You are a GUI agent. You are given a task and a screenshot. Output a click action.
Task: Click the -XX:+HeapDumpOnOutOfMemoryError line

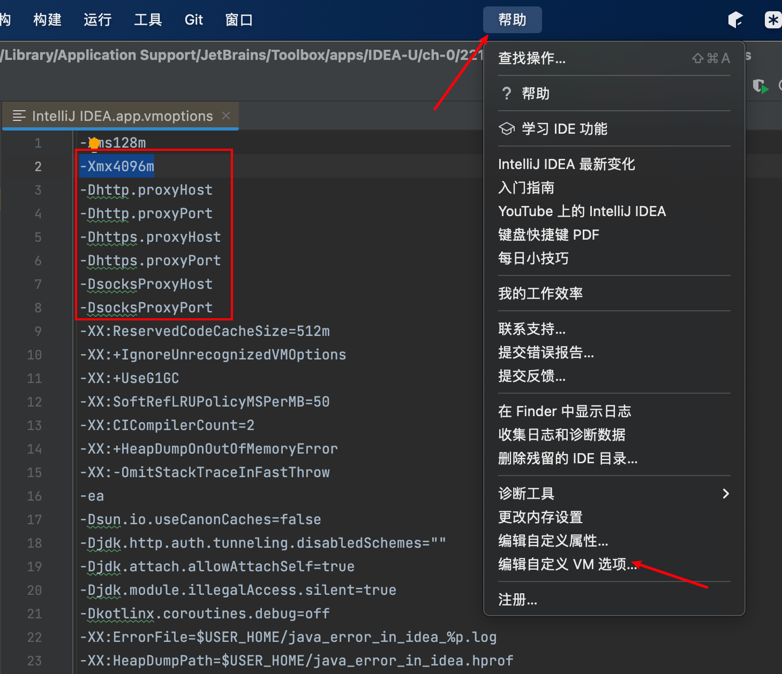pyautogui.click(x=209, y=449)
